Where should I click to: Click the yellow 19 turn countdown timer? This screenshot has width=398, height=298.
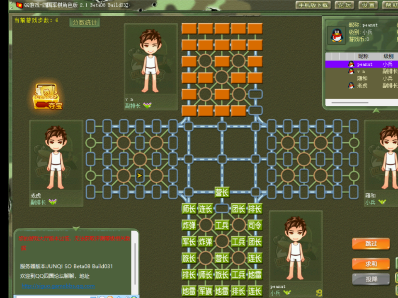pyautogui.click(x=319, y=293)
